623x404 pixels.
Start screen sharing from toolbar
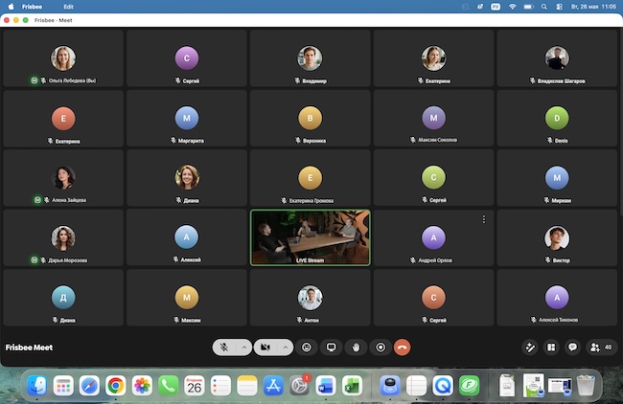tap(331, 348)
